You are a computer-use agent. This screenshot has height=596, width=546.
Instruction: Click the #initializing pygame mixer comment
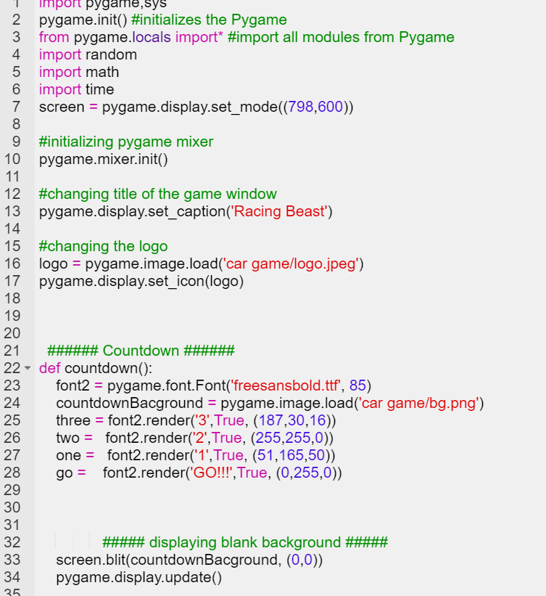[x=125, y=142]
